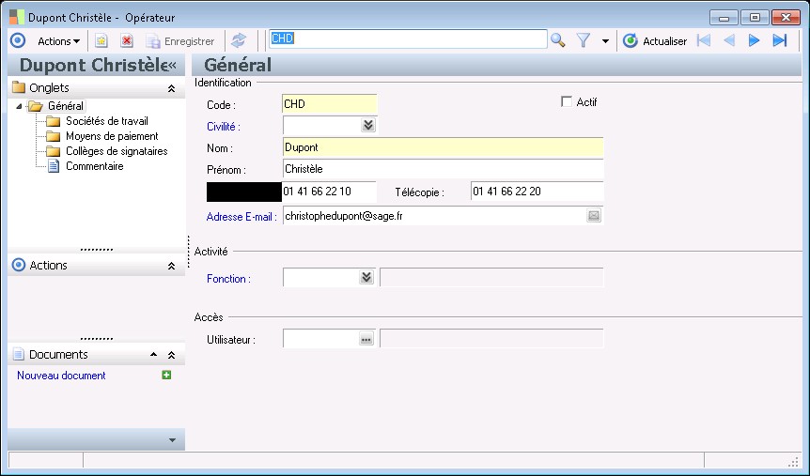
Task: Click green plus icon for new document
Action: coord(166,376)
